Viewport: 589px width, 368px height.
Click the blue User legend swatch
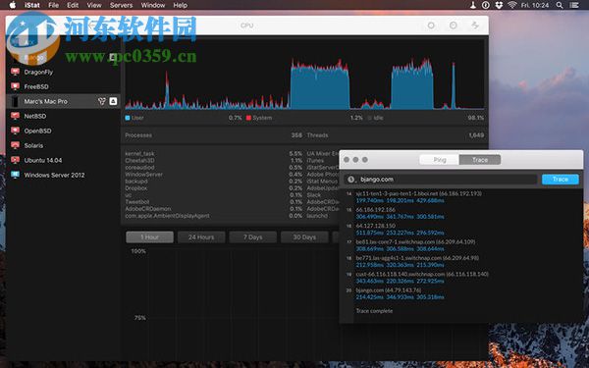click(x=128, y=118)
